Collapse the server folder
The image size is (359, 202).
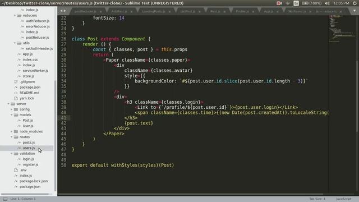click(8, 104)
